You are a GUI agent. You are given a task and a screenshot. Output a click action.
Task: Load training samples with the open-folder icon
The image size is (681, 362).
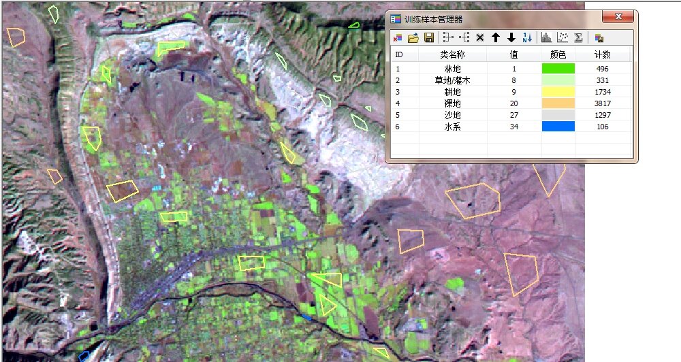click(413, 37)
